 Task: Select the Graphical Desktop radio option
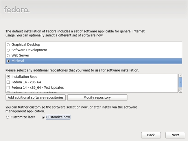click(8, 45)
